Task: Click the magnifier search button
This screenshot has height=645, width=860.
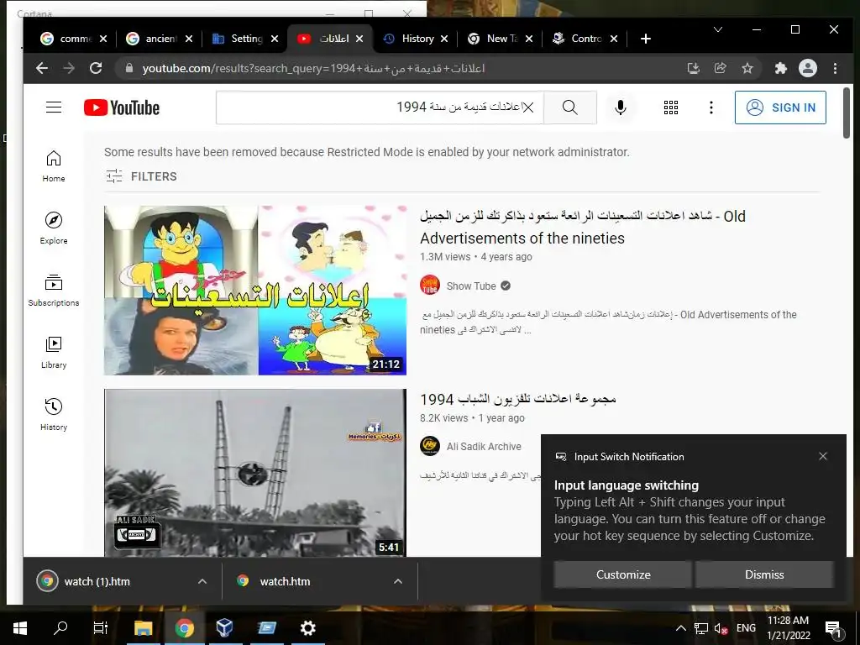Action: [x=570, y=107]
